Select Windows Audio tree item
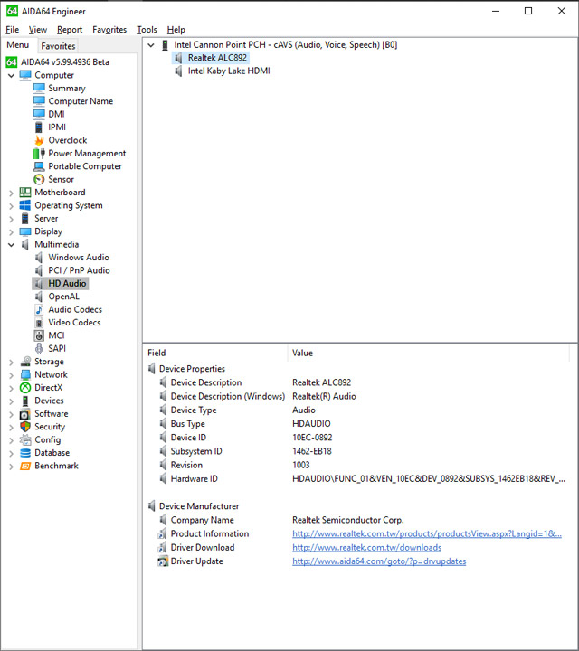Image resolution: width=579 pixels, height=651 pixels. point(79,258)
